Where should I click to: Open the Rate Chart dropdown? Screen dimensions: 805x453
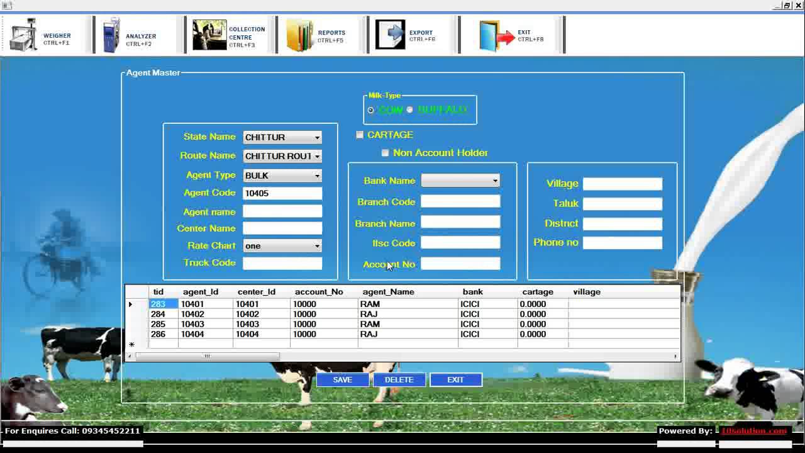pyautogui.click(x=317, y=246)
